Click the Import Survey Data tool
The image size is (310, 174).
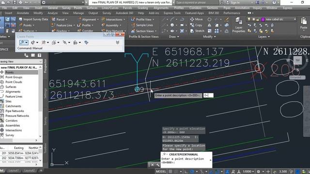click(x=33, y=19)
